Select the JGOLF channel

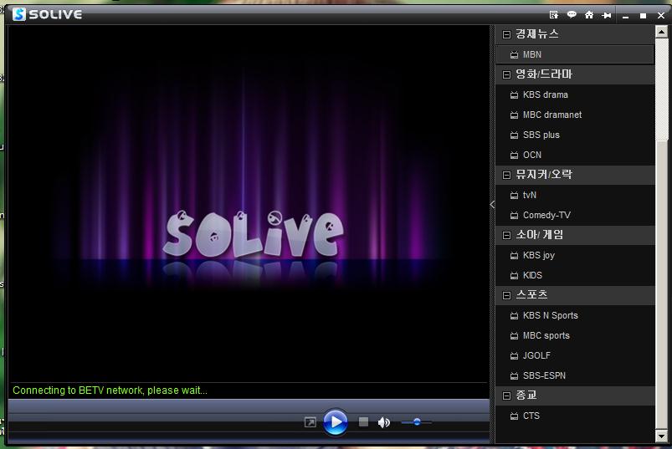click(575, 355)
